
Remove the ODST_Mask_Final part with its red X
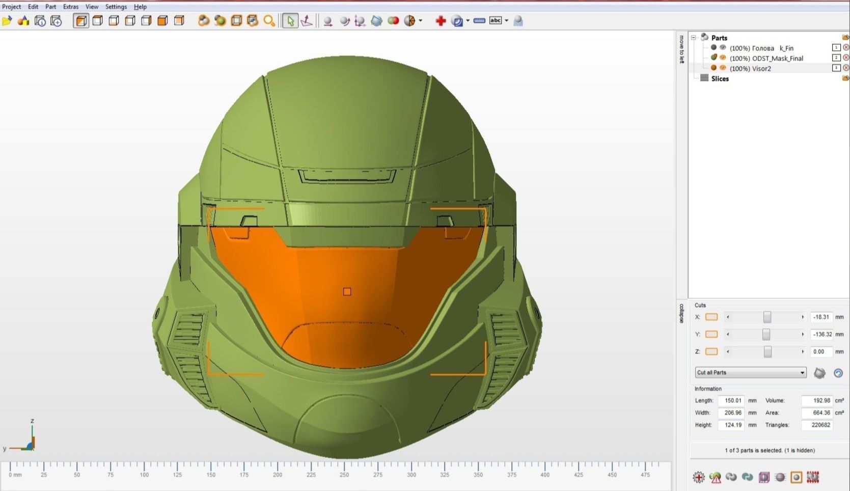tap(846, 58)
